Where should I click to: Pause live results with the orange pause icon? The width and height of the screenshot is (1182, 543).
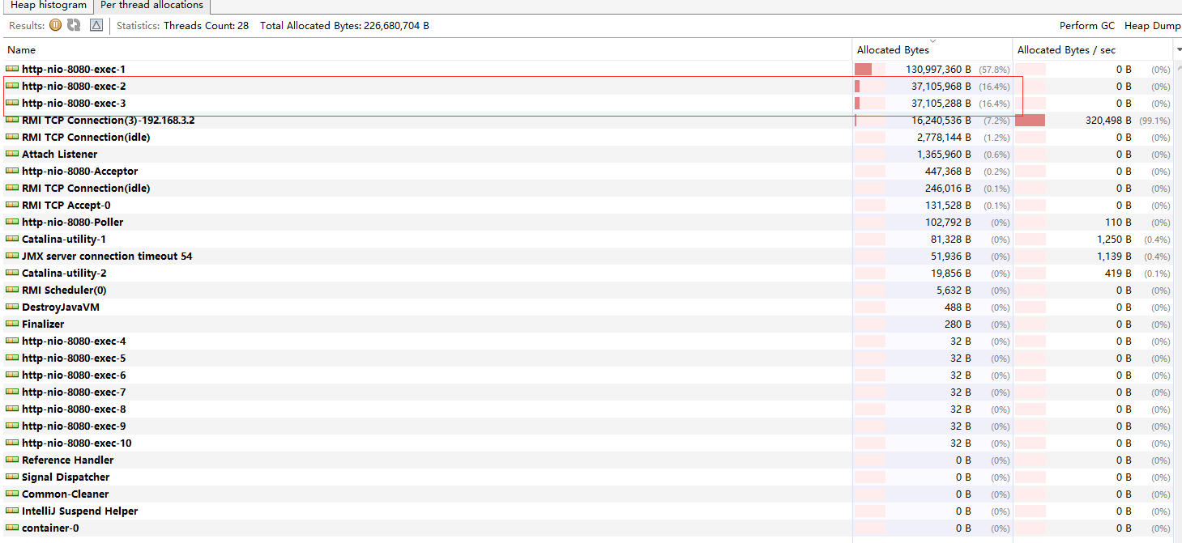[55, 25]
